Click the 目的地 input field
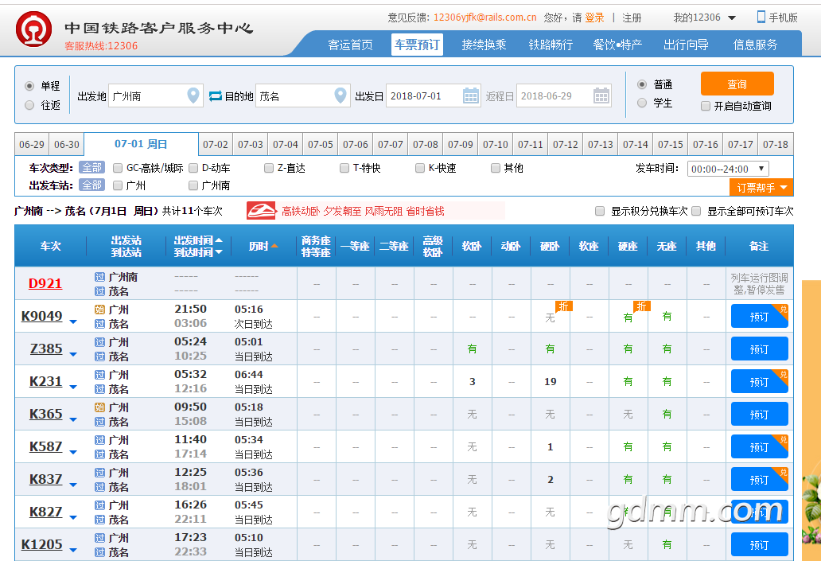This screenshot has width=821, height=561. point(302,95)
